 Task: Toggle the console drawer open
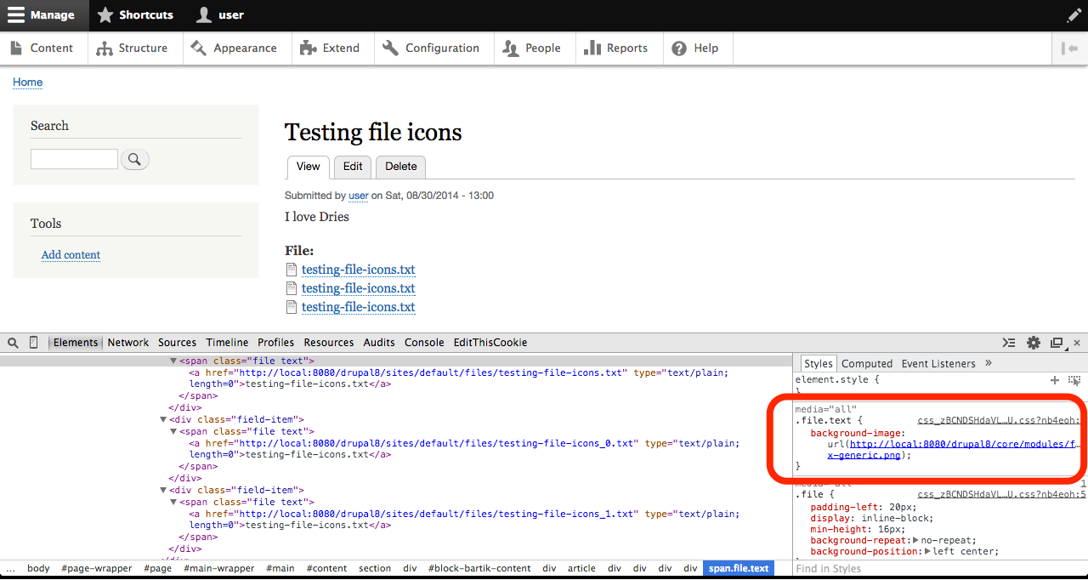pos(1009,343)
